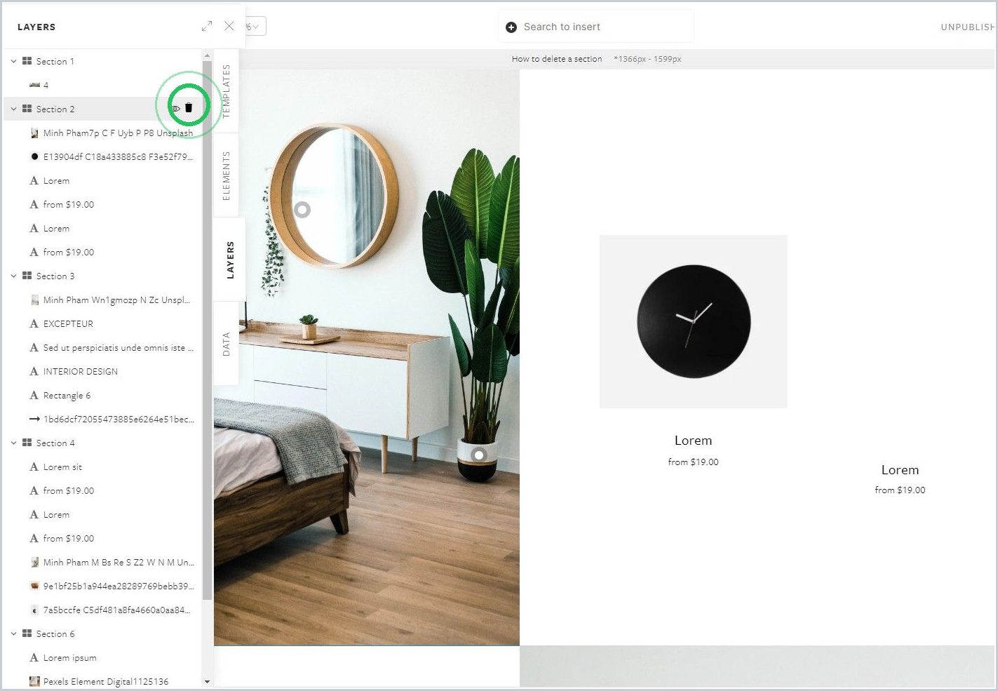
Task: Open the Templates side tab
Action: (226, 91)
